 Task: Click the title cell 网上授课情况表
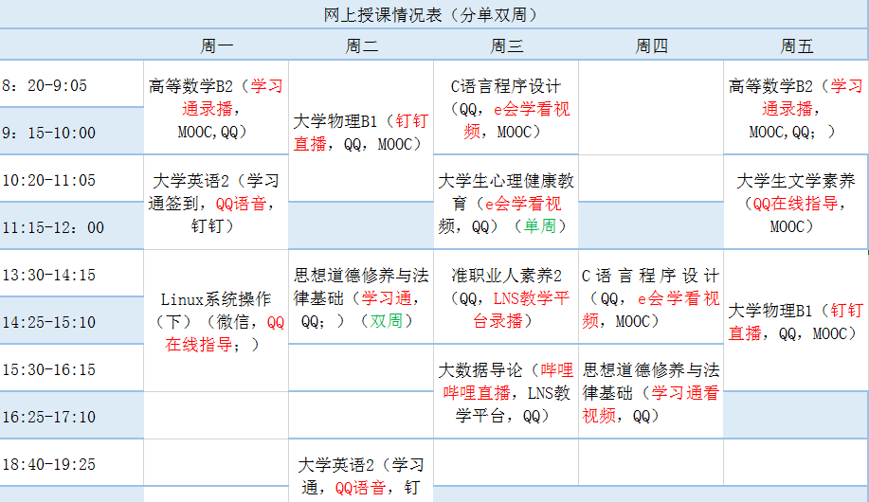tap(434, 14)
